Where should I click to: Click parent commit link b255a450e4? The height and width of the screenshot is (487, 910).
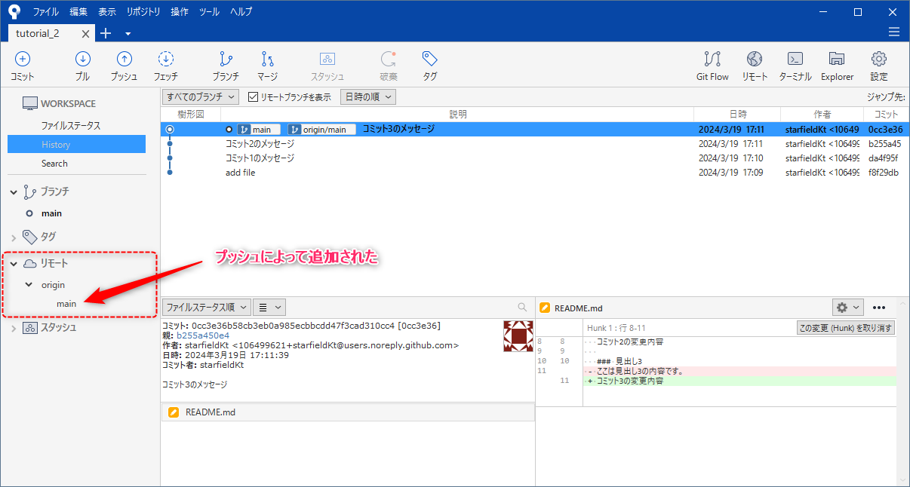tap(203, 335)
